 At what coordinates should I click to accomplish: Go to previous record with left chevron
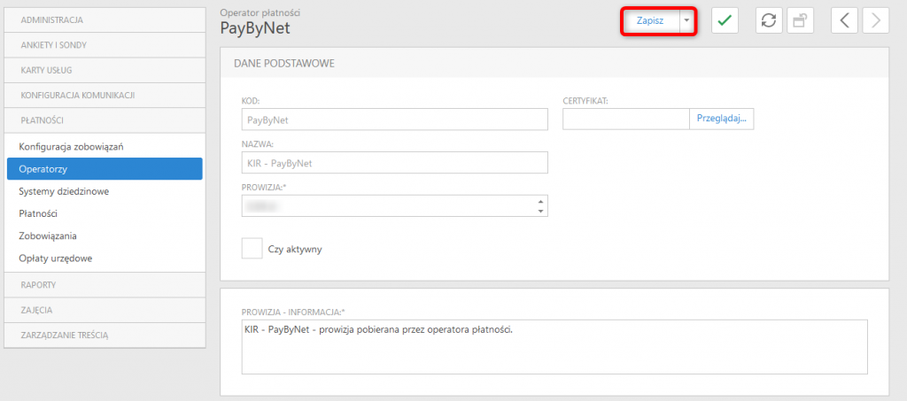pyautogui.click(x=844, y=20)
